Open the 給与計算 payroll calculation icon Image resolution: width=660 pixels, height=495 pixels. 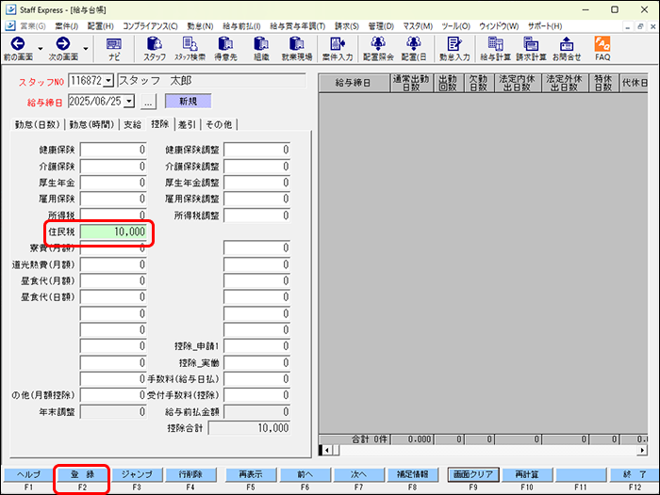pyautogui.click(x=495, y=49)
